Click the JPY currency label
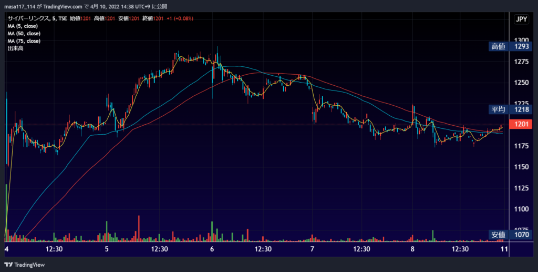The width and height of the screenshot is (538, 272). pos(521,19)
